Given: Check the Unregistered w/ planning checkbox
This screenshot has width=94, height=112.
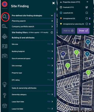Looking at the screenshot, I should pyautogui.click(x=87, y=24).
